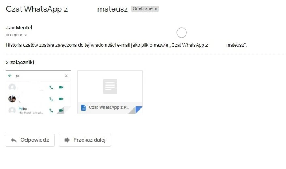
Task: Click the sender name Jan Mentel
Action: 19,27
